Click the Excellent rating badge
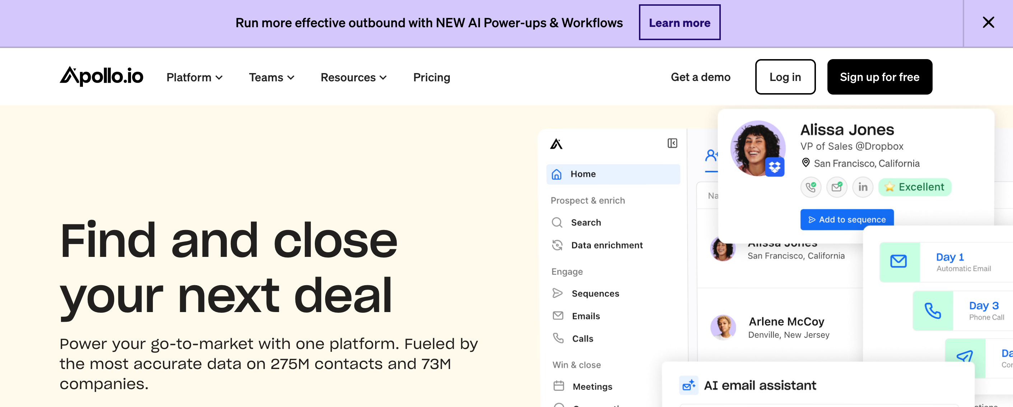The image size is (1013, 407). coord(914,187)
